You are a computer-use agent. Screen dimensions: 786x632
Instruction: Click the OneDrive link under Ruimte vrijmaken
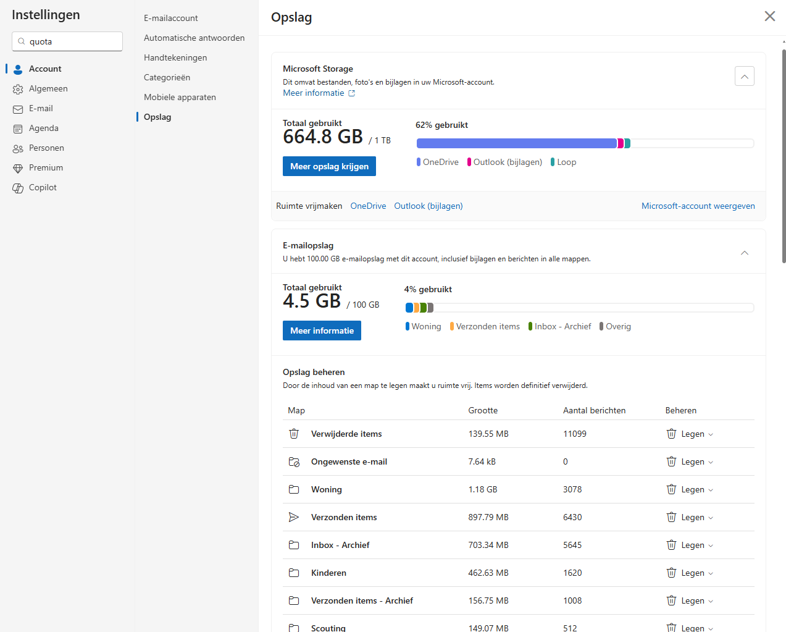[368, 206]
